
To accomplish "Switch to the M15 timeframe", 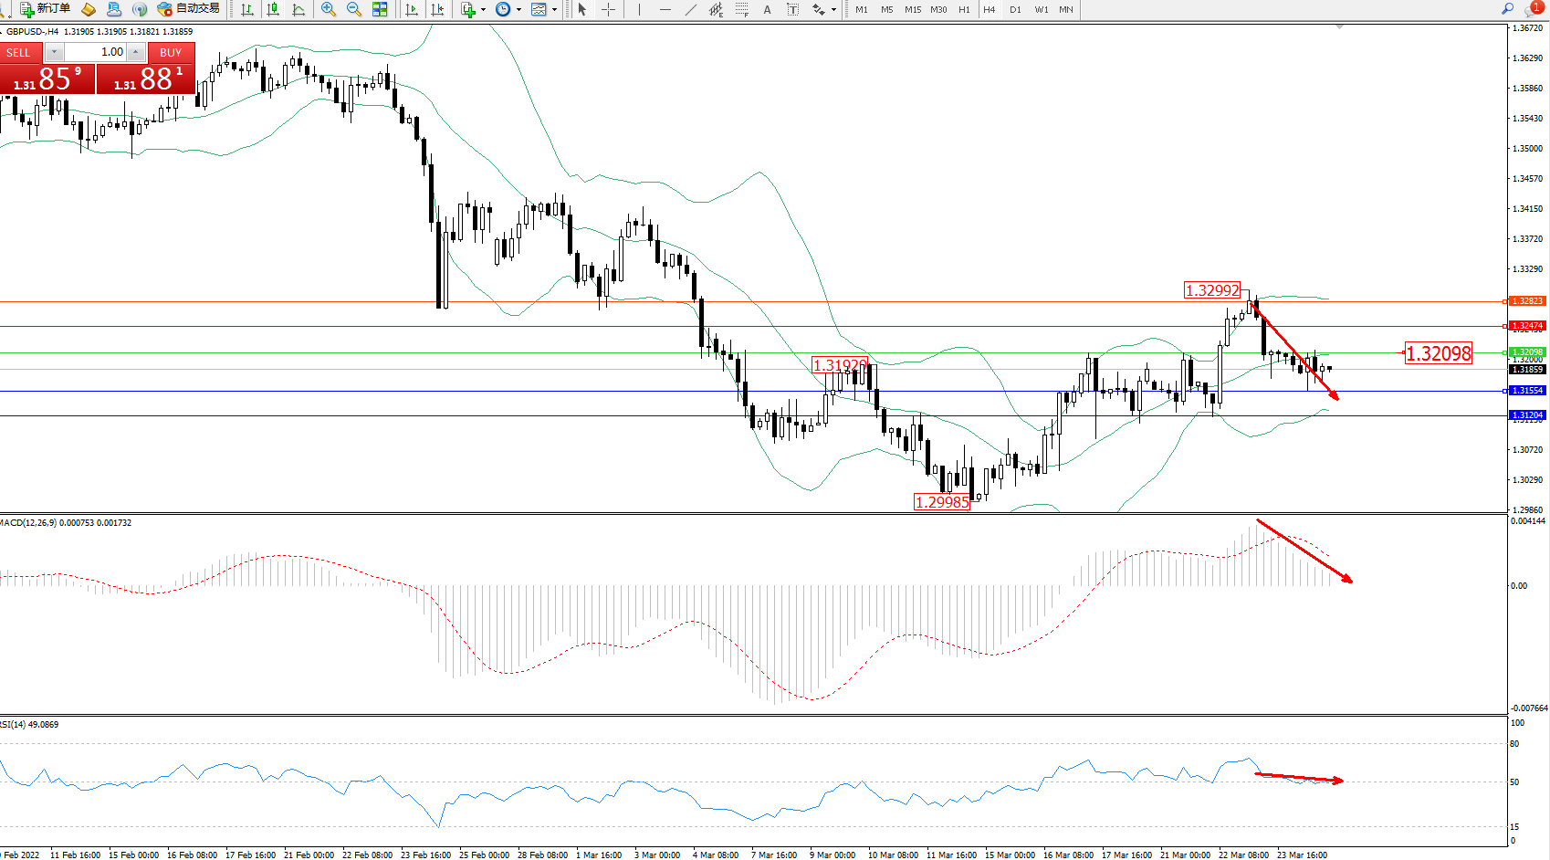I will coord(913,9).
